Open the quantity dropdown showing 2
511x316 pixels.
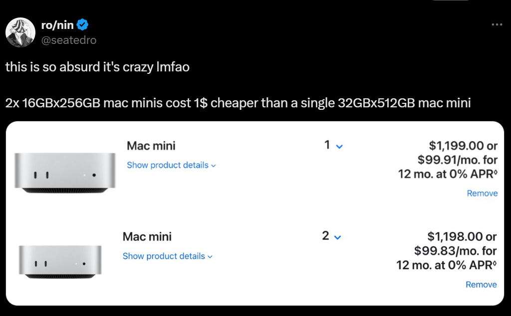coord(331,236)
